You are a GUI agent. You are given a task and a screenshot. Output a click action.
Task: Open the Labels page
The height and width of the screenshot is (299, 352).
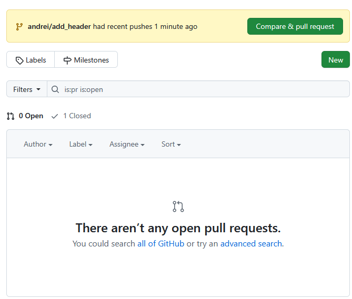click(x=31, y=59)
